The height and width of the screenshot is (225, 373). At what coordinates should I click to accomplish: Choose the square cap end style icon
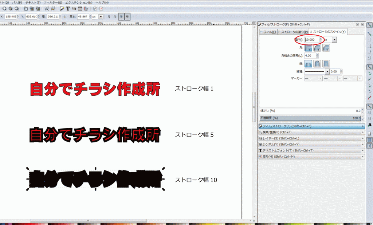tap(326, 63)
